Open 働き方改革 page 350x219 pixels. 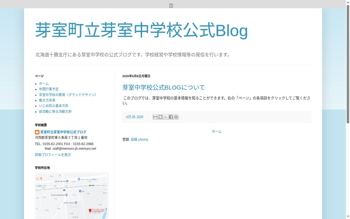click(47, 100)
